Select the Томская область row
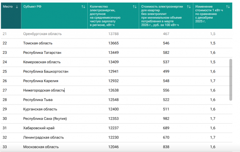 [117, 43]
